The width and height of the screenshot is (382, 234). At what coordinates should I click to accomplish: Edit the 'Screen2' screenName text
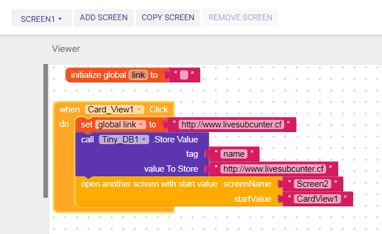pos(313,184)
